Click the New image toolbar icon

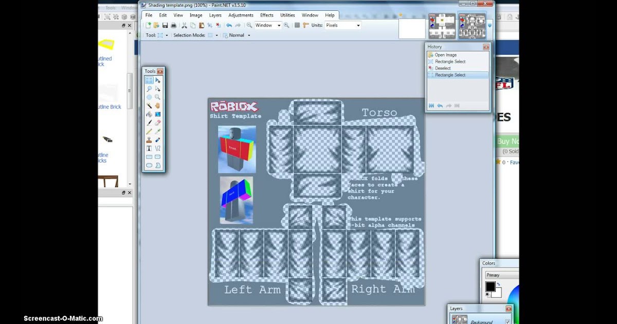pos(148,25)
